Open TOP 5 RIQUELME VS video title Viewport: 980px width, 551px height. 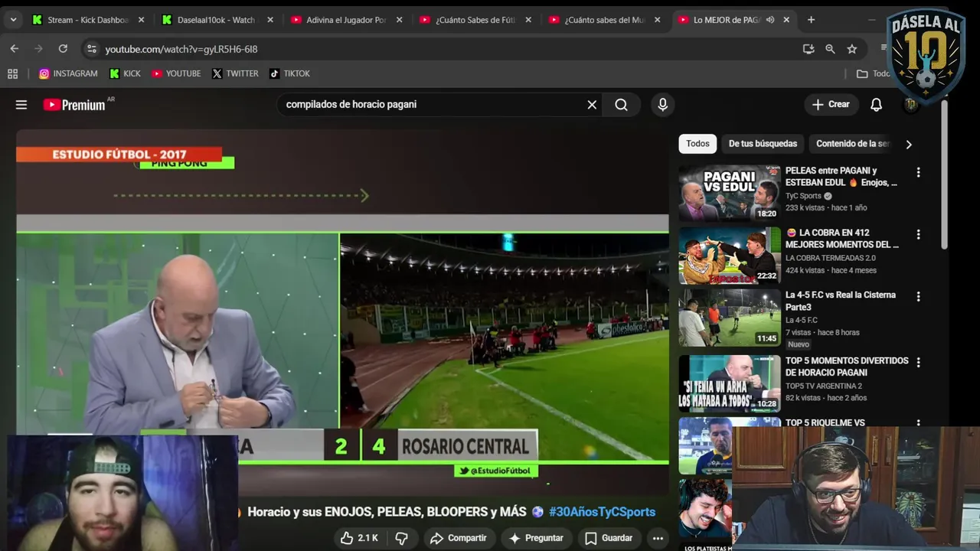coord(825,422)
